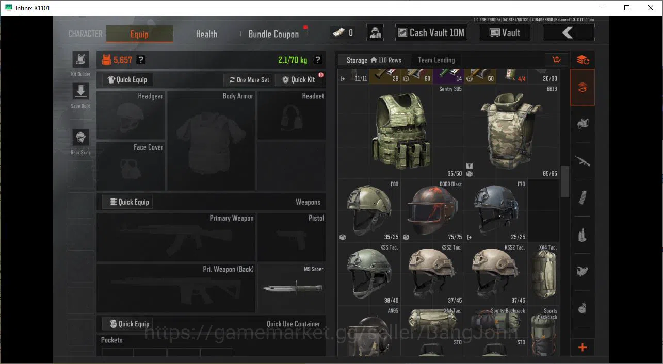The width and height of the screenshot is (663, 364).
Task: Switch to the Equip tab
Action: click(x=139, y=34)
